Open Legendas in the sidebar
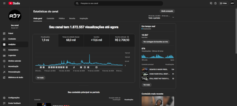Screen dimensions: 237x106 [15, 55]
